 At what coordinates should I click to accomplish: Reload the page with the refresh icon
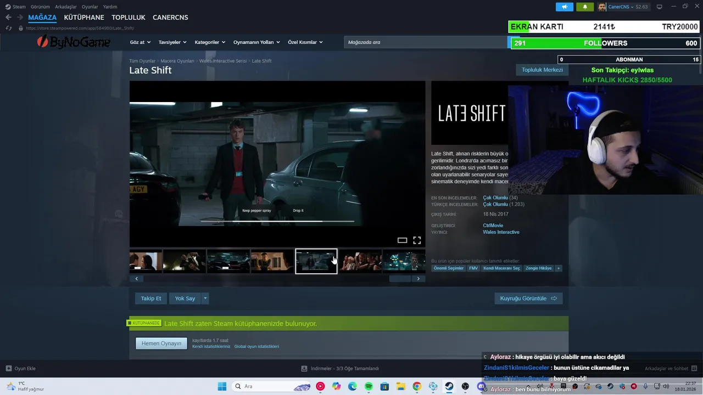(x=9, y=28)
